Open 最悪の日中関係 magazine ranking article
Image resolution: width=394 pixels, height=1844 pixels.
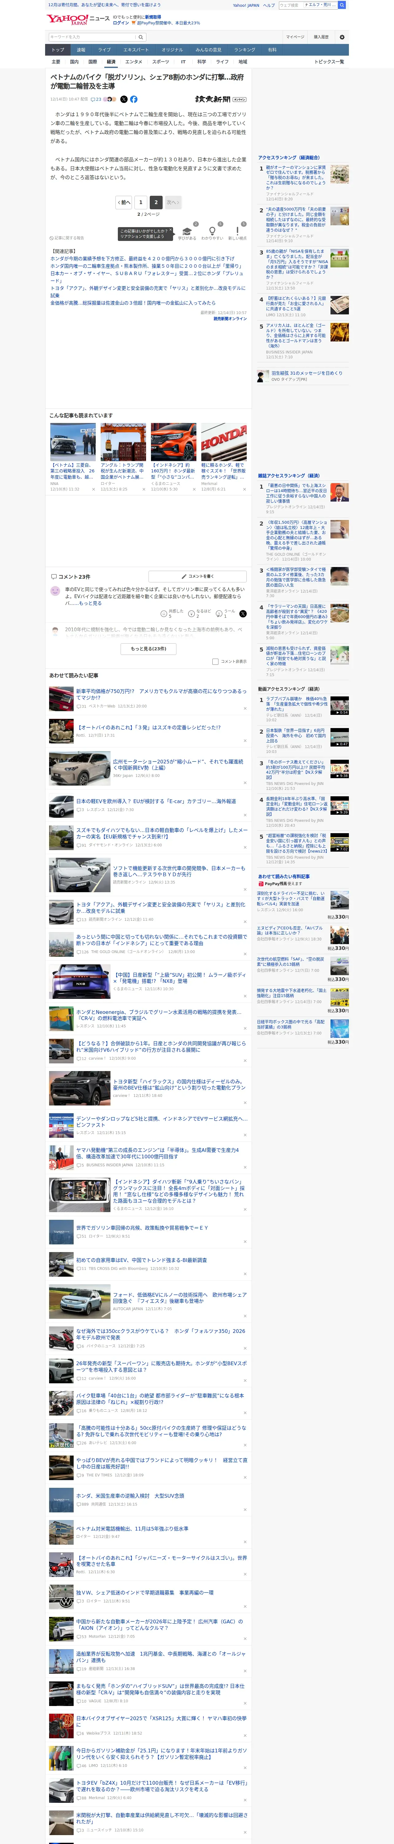click(296, 493)
